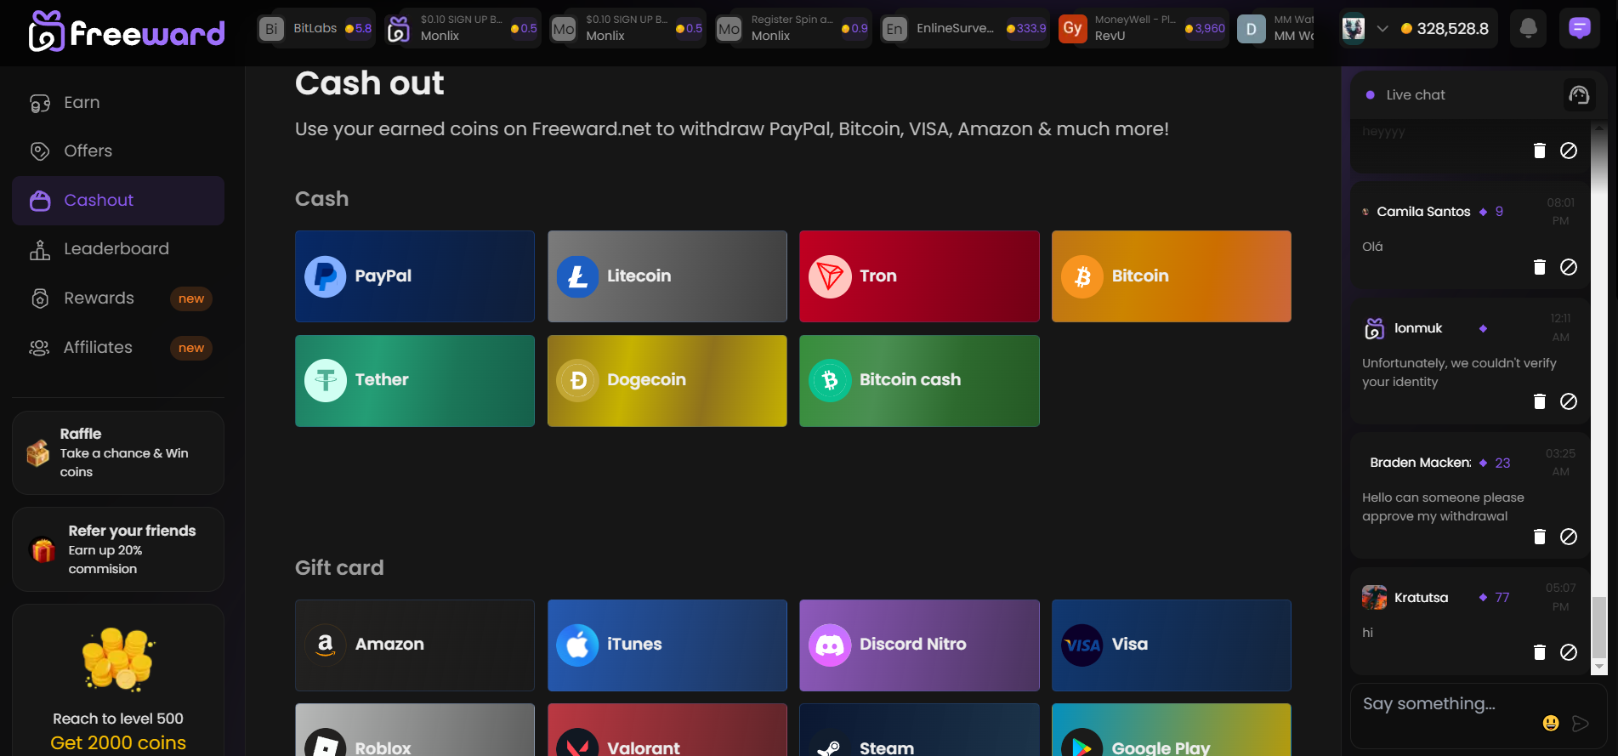The height and width of the screenshot is (756, 1618).
Task: Click the Discord logo icon
Action: click(x=830, y=645)
